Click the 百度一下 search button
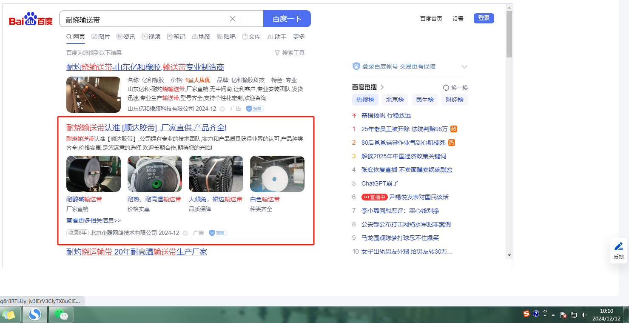This screenshot has width=629, height=323. 287,19
